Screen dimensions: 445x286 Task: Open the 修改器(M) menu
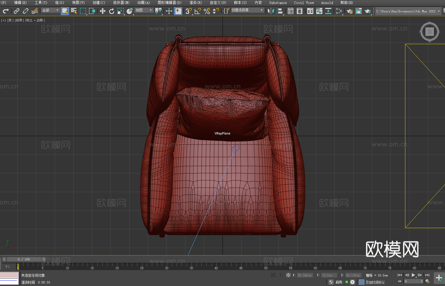click(121, 3)
